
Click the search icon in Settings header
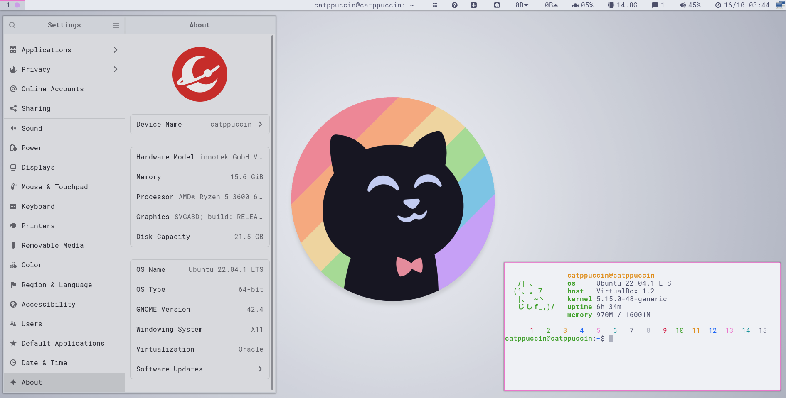[x=12, y=25]
